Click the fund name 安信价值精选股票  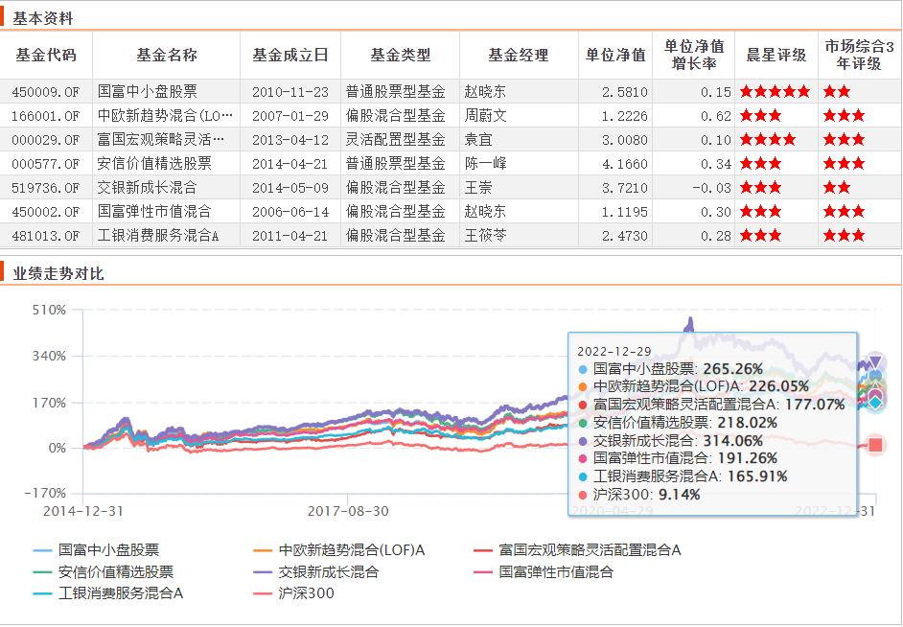tap(153, 163)
